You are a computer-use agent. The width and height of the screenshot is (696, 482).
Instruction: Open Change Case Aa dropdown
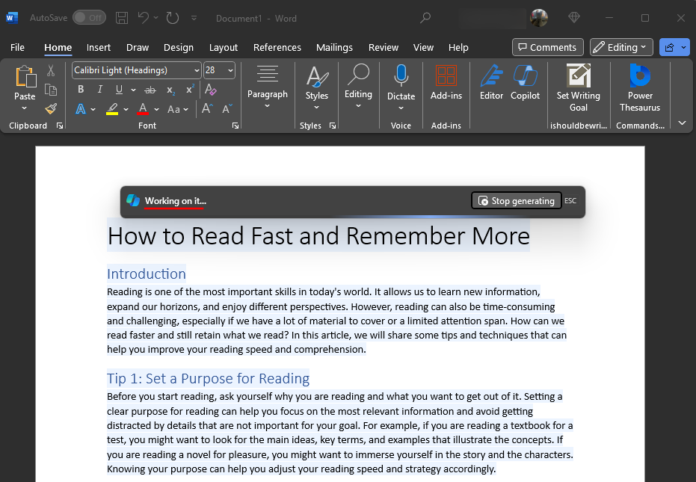pos(178,109)
